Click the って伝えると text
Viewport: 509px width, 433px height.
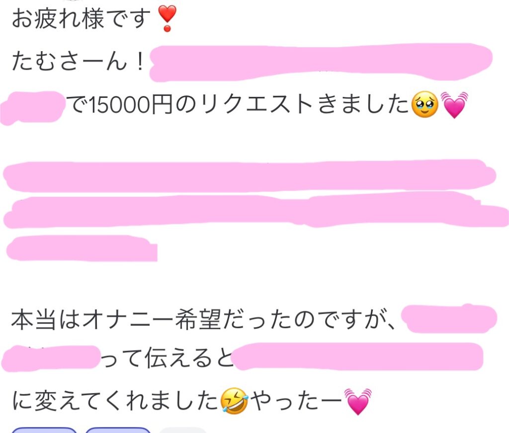tap(167, 358)
